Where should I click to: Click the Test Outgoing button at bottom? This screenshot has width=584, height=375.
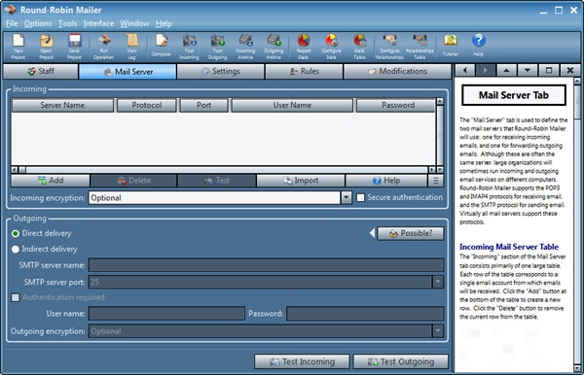pos(400,361)
